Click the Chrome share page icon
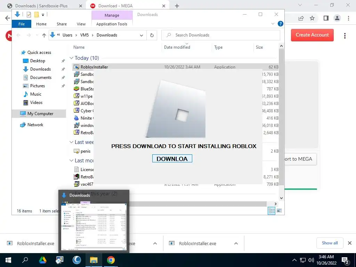 [301, 18]
